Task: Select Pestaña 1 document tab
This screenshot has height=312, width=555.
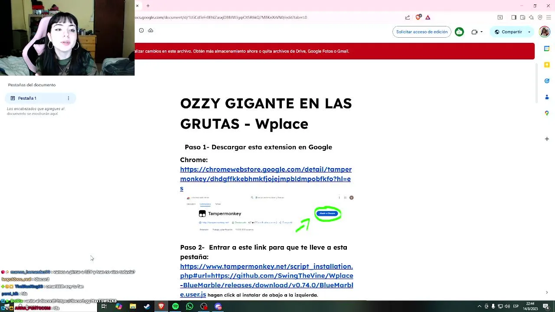Action: (41, 98)
